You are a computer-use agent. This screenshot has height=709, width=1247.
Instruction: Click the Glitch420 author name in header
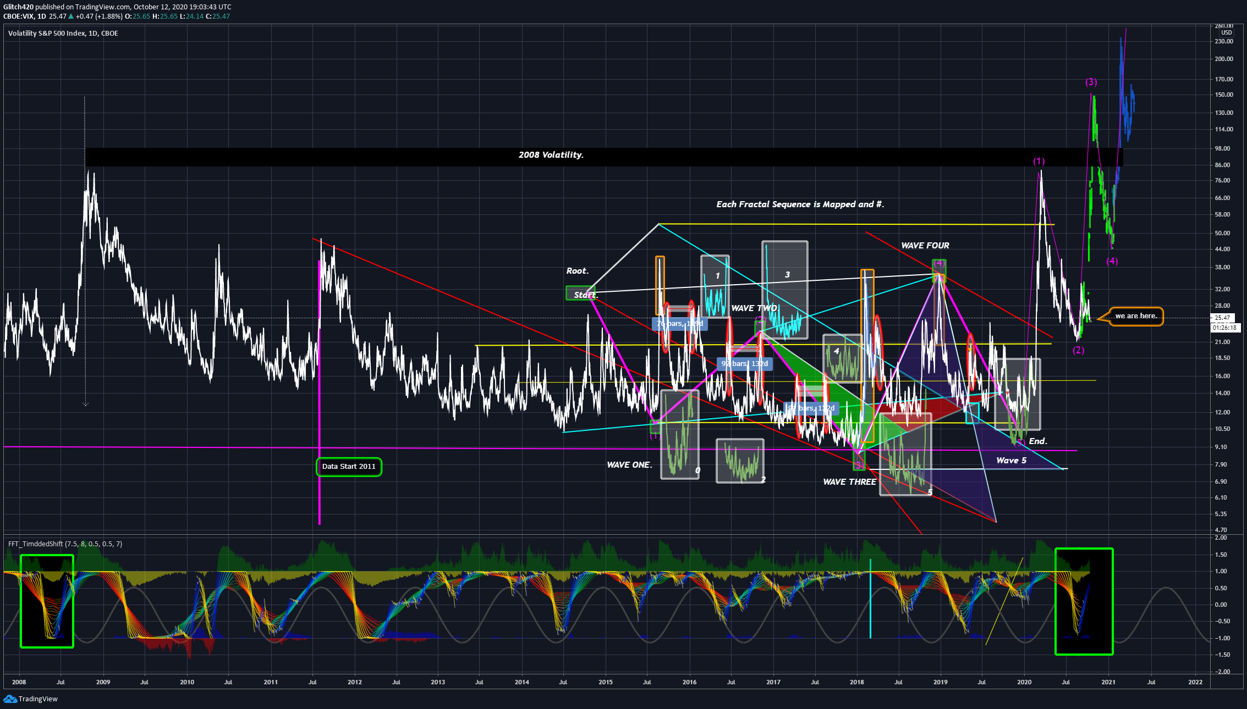pos(18,7)
